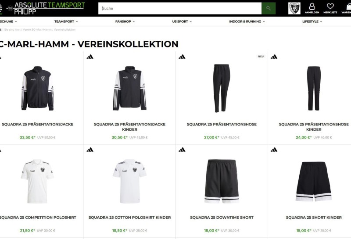
Task: Select the Squadra 25 Short Kinder image
Action: click(x=314, y=181)
